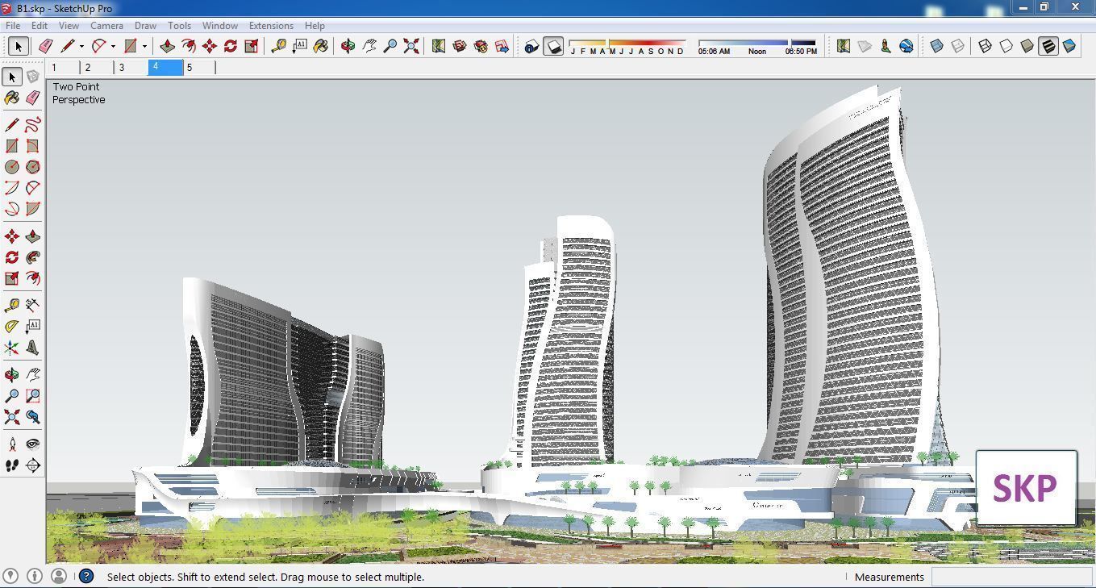Open Extension Warehouse icon
This screenshot has height=588, width=1096.
pos(481,47)
